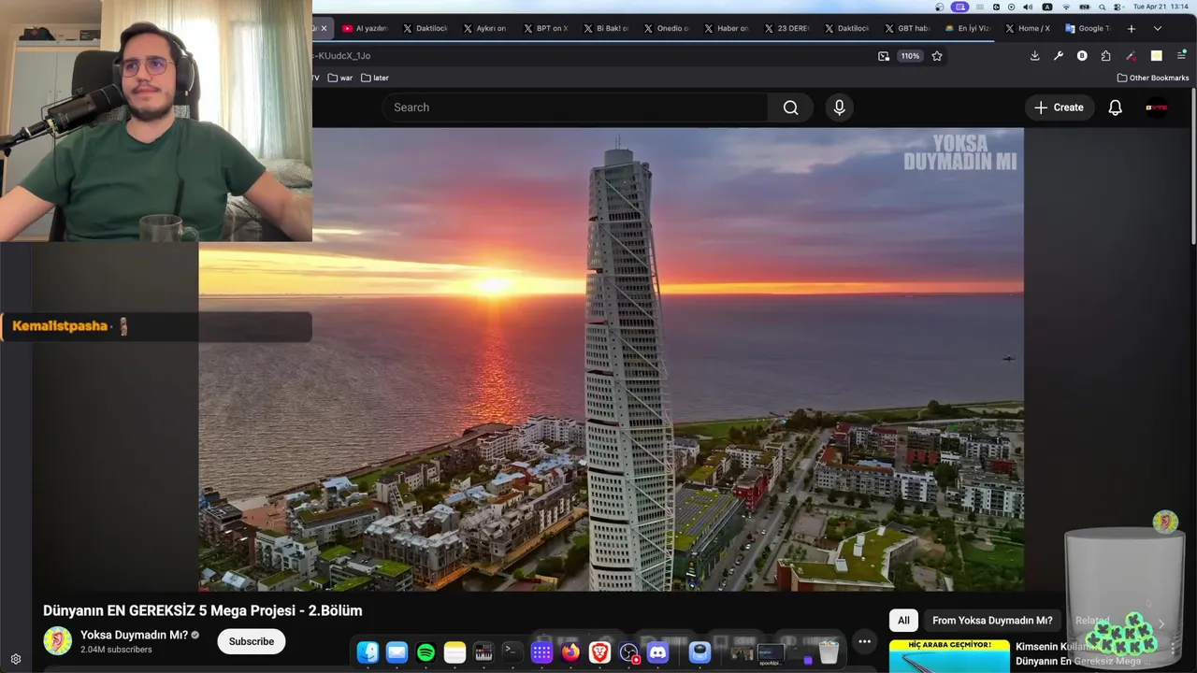This screenshot has width=1197, height=673.
Task: Open the wrench developer tools icon
Action: (1059, 56)
